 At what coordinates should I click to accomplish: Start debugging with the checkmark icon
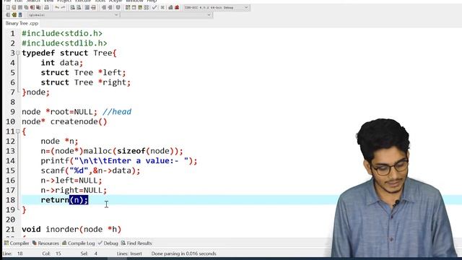154,7
